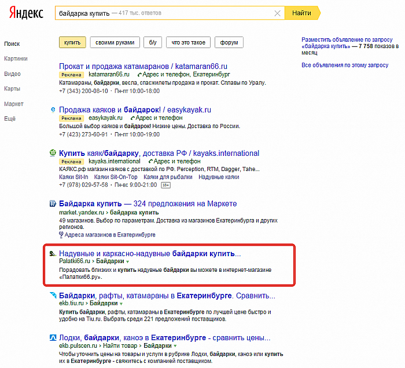This screenshot has height=368, width=405.
Task: Open the Маркет section
Action: tap(14, 104)
